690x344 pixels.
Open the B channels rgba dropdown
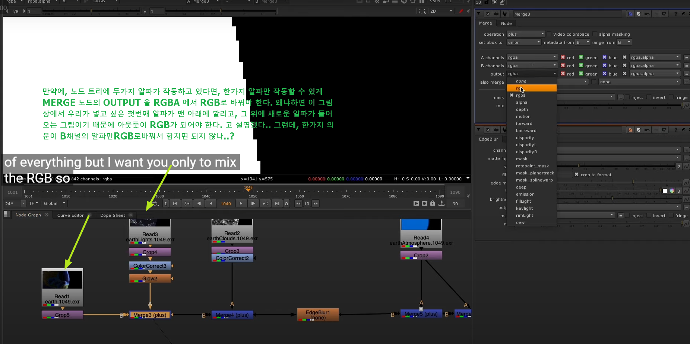tap(532, 65)
